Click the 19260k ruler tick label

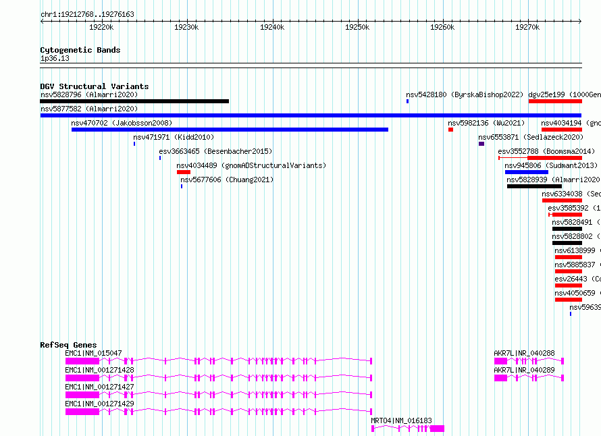442,27
